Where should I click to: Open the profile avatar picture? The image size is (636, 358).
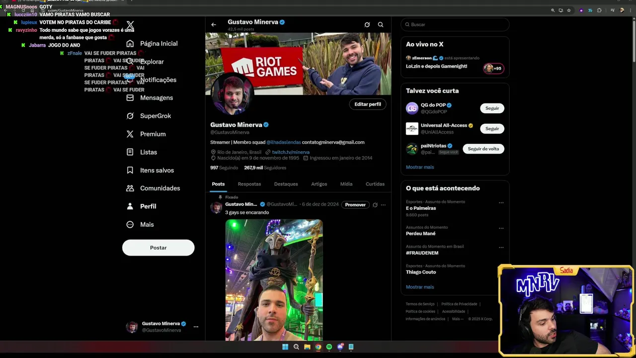(233, 95)
